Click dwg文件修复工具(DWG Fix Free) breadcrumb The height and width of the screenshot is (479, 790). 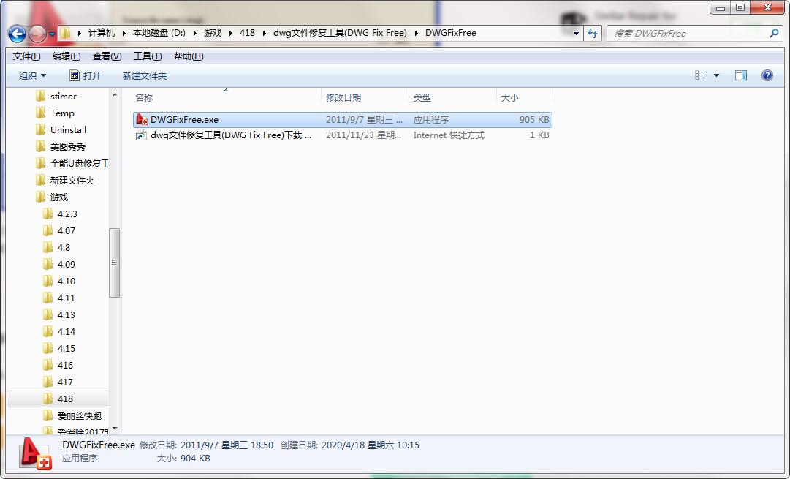tap(340, 33)
